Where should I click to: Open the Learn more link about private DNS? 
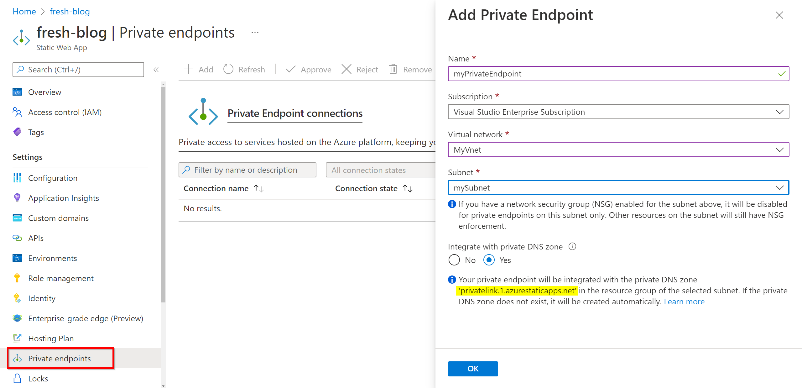click(x=684, y=301)
